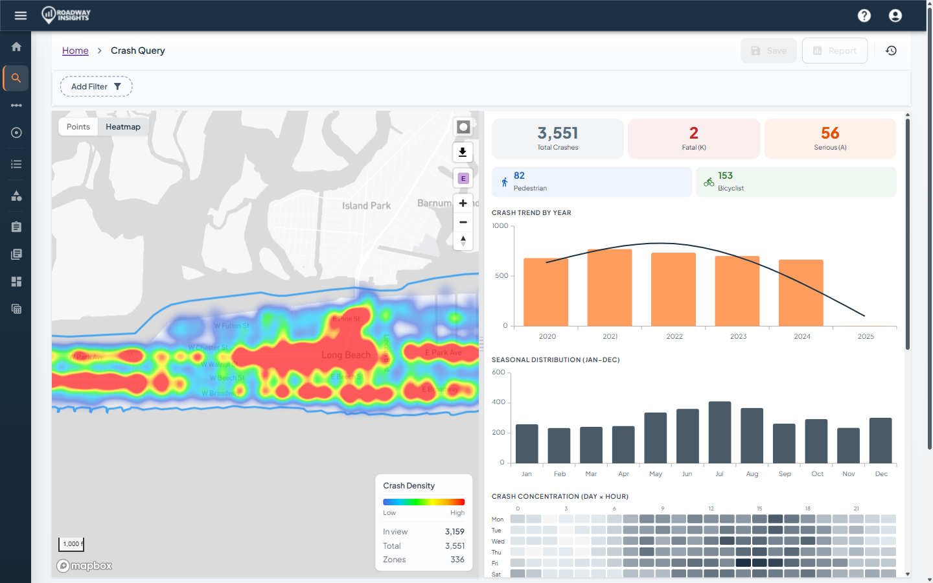This screenshot has height=583, width=933.
Task: Open the numbered list panel in the sidebar
Action: (16, 164)
